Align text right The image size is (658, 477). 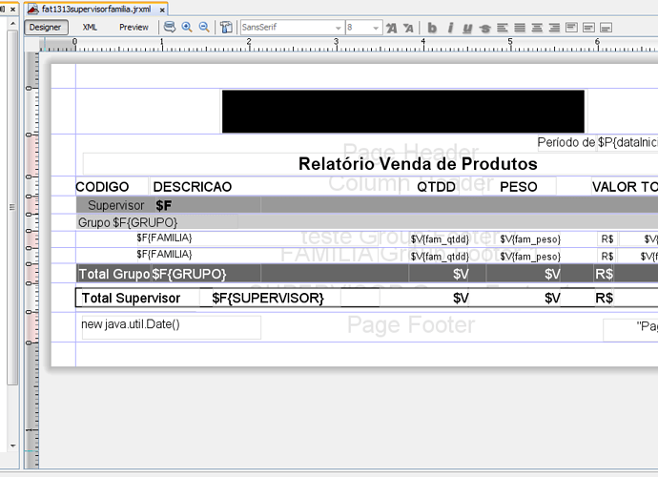click(554, 28)
